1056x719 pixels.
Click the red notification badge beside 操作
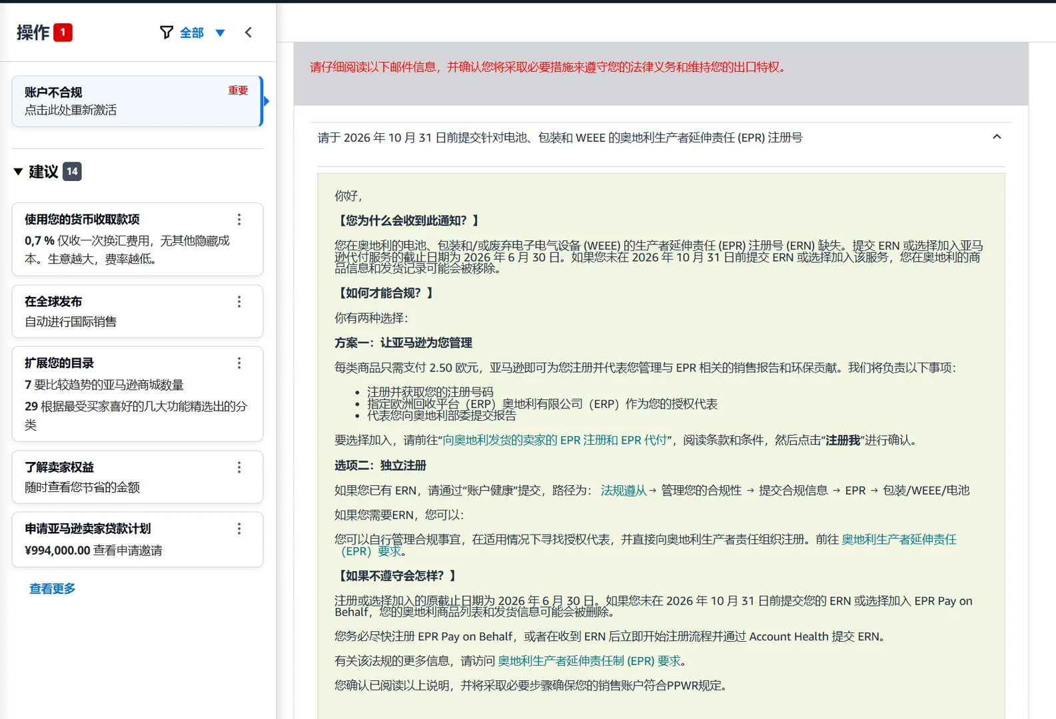coord(63,32)
